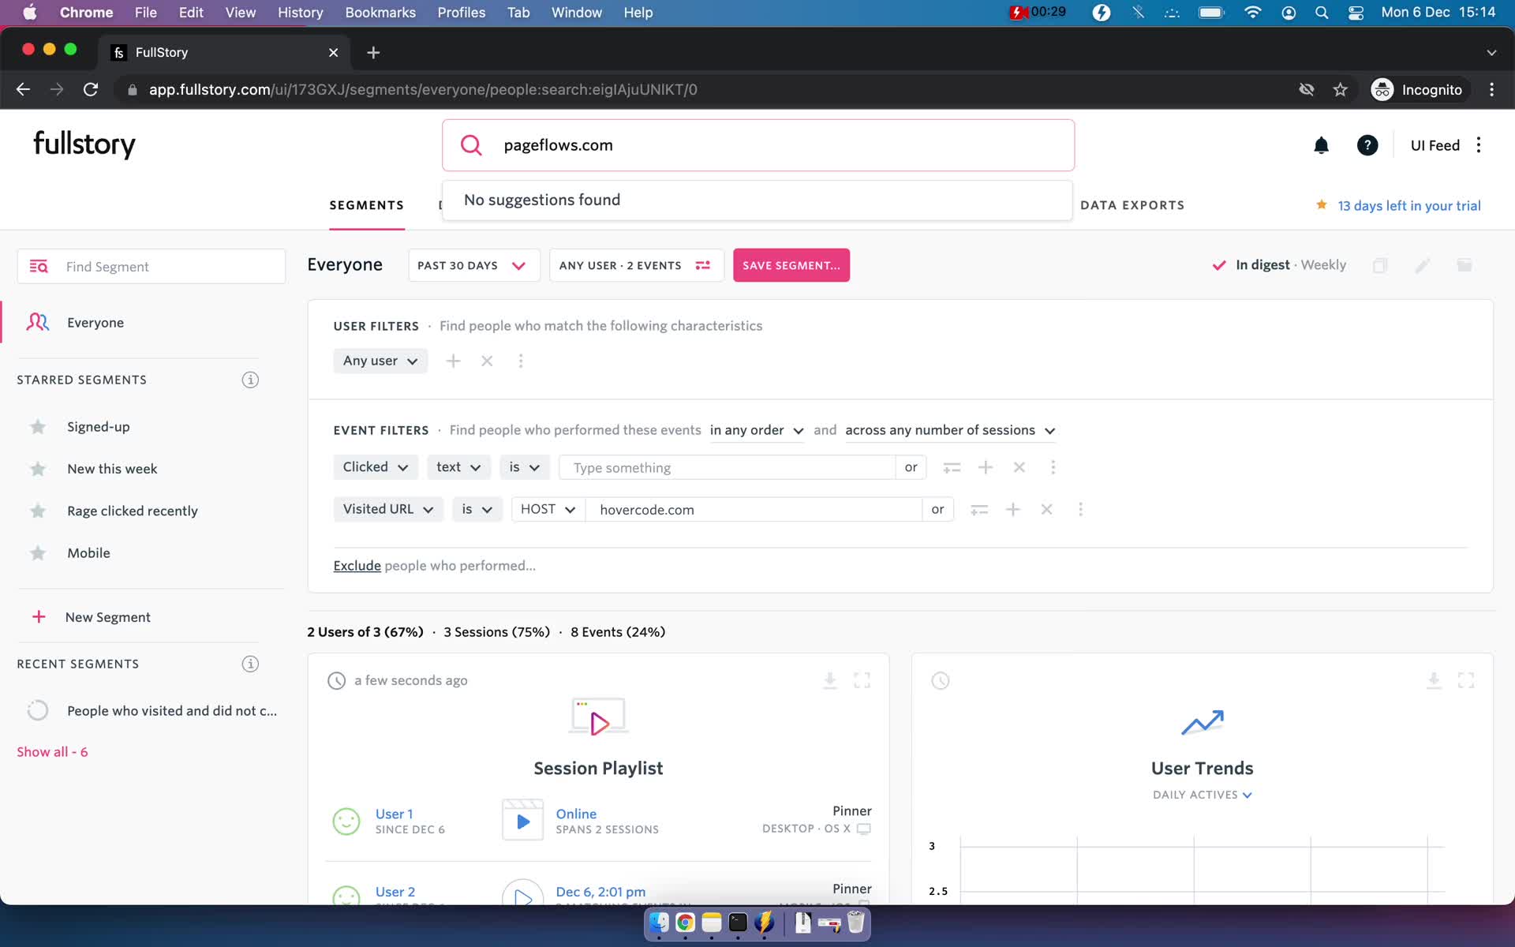Remove the Any user filter with X
This screenshot has height=947, width=1515.
click(x=487, y=361)
